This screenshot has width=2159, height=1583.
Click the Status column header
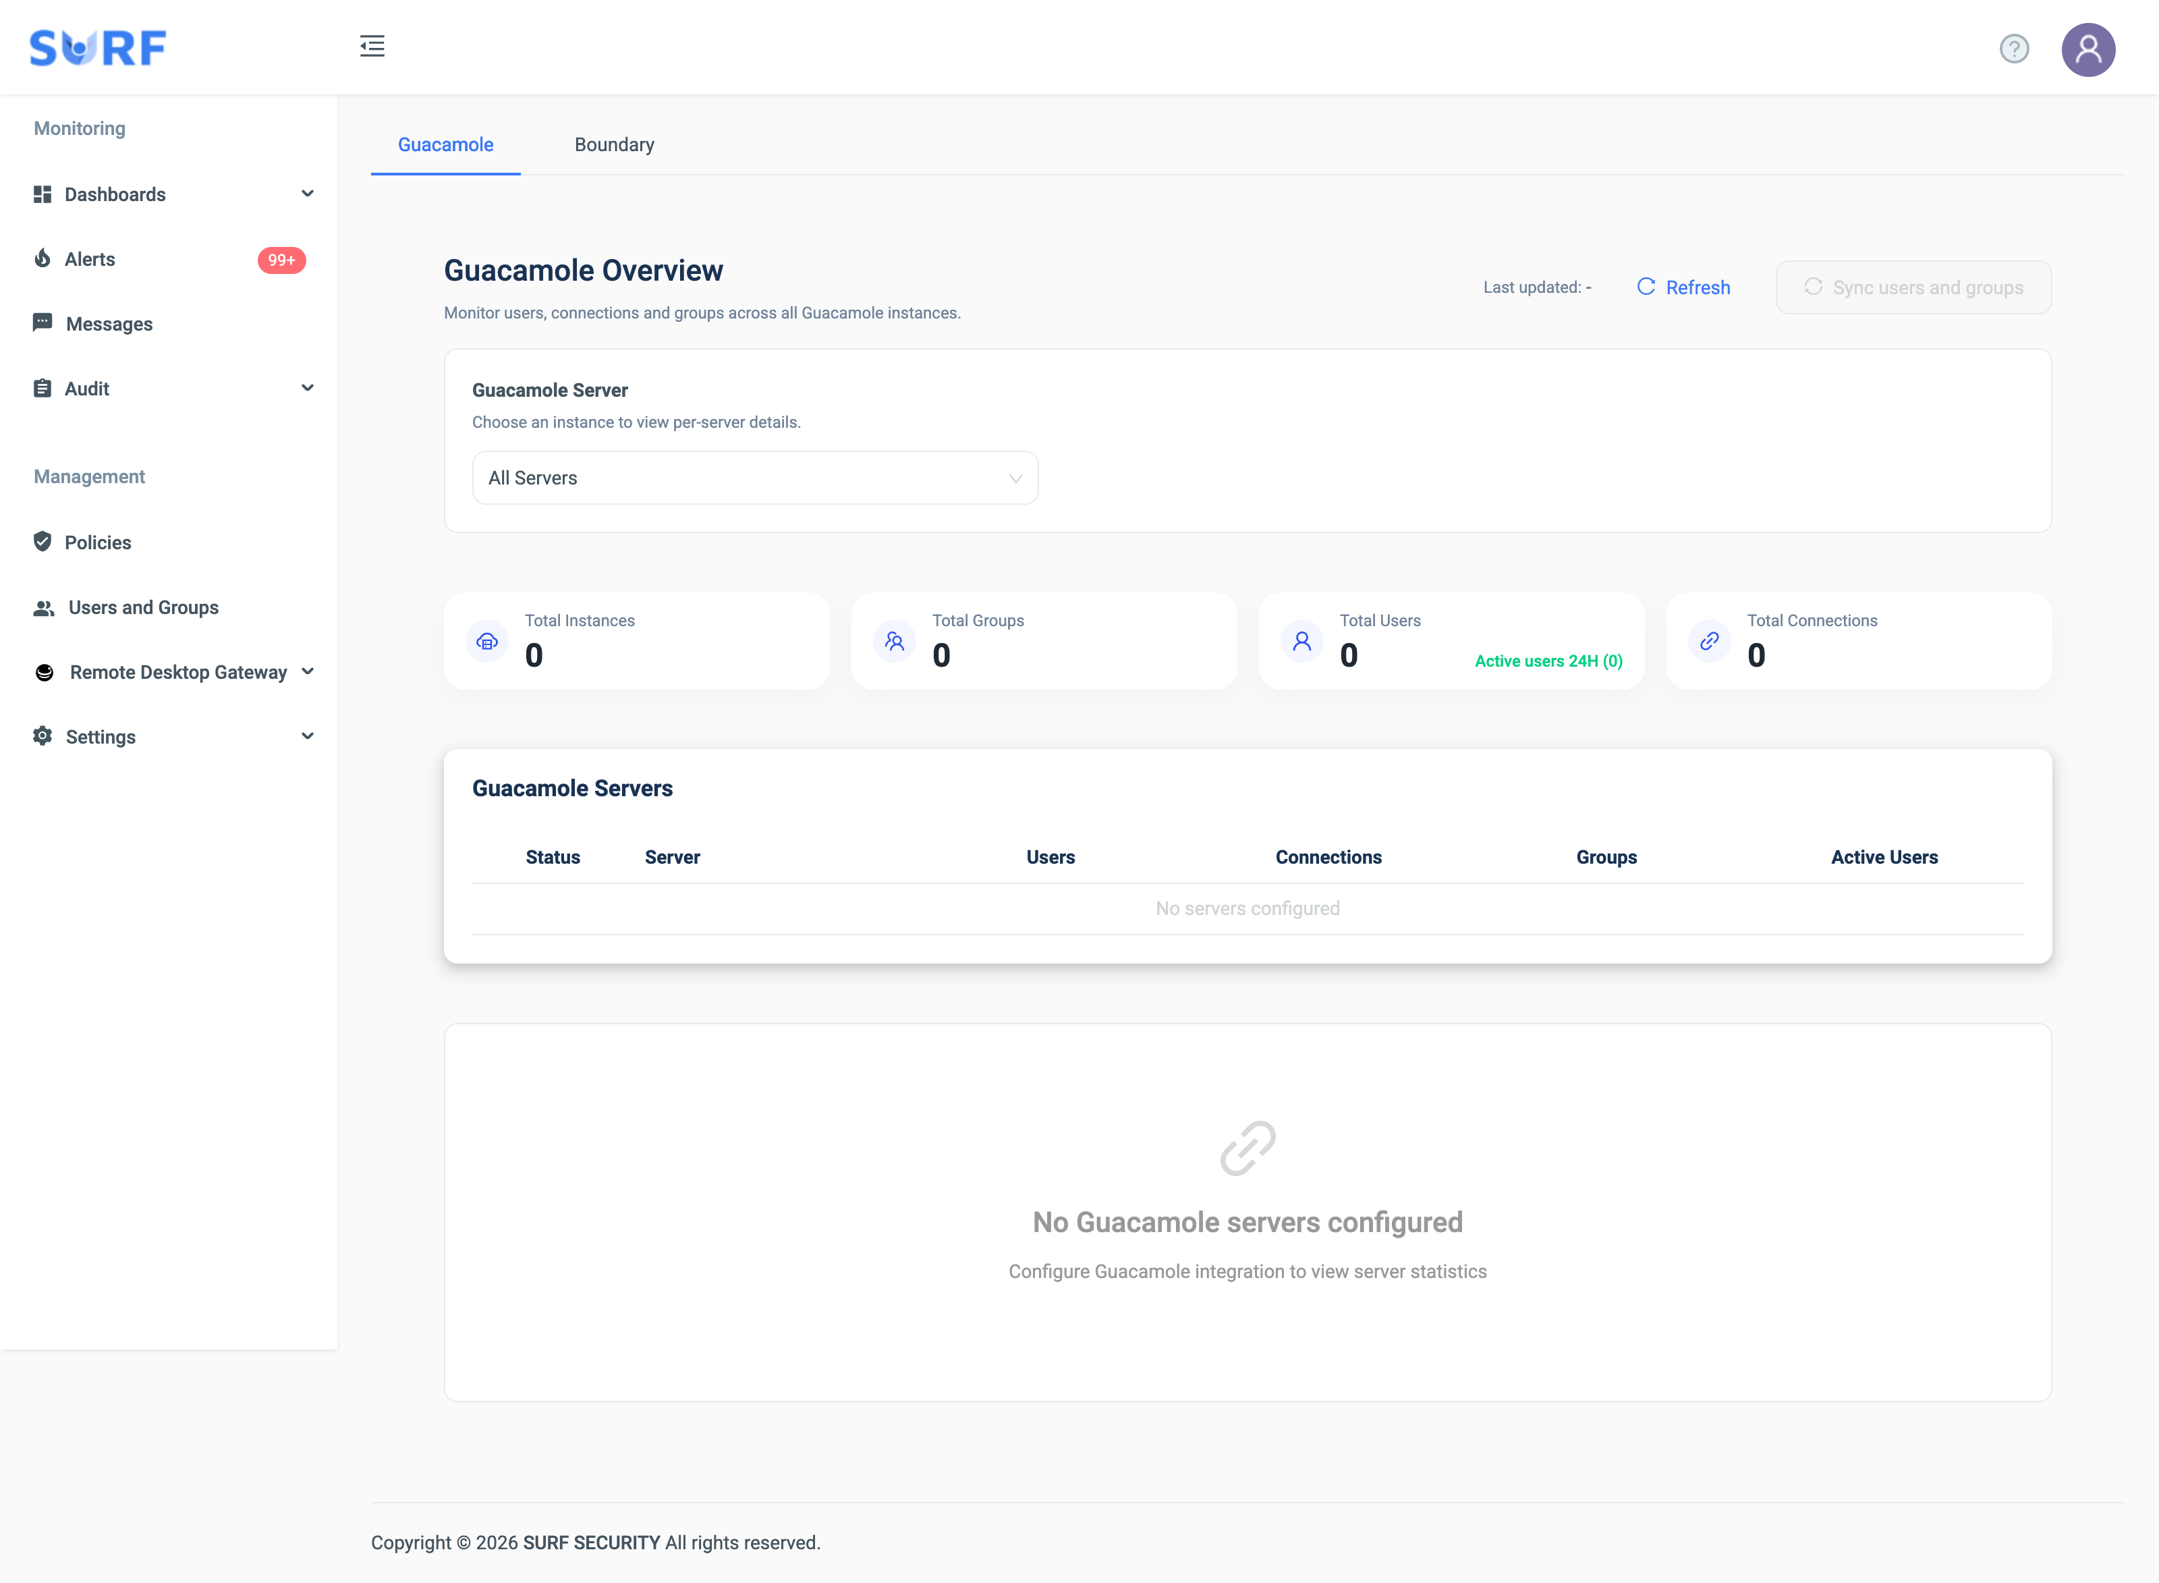553,858
